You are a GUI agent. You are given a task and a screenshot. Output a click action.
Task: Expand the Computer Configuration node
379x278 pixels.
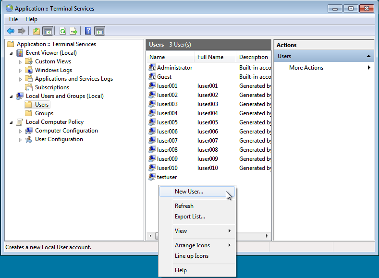coord(20,131)
